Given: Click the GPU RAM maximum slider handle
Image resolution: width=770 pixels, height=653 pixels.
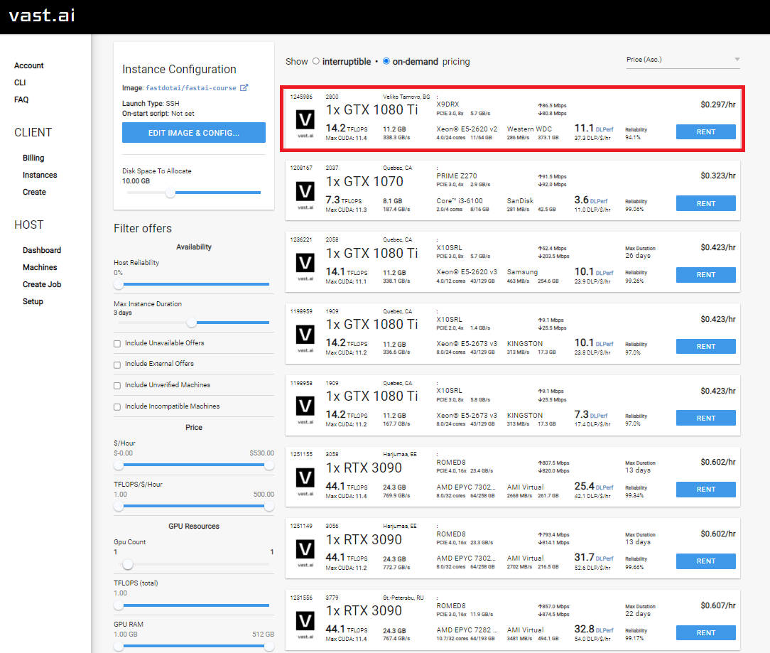Looking at the screenshot, I should [x=269, y=647].
